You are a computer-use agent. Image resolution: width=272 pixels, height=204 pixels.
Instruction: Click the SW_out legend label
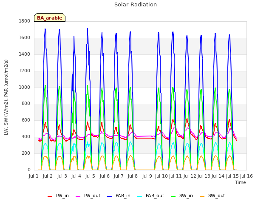(216, 195)
